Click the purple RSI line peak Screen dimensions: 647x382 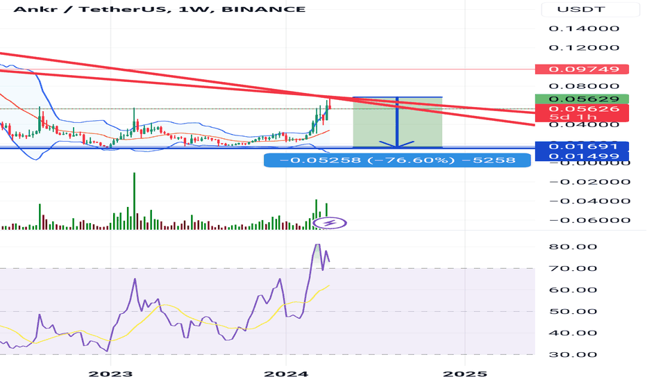pyautogui.click(x=317, y=245)
